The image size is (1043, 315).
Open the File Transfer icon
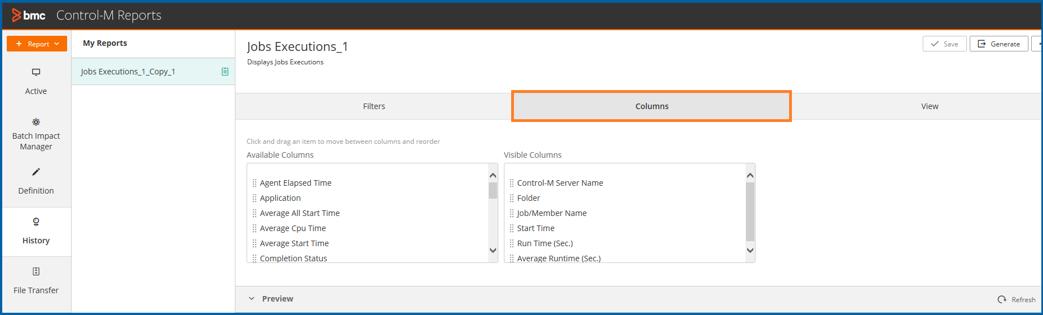pyautogui.click(x=36, y=271)
